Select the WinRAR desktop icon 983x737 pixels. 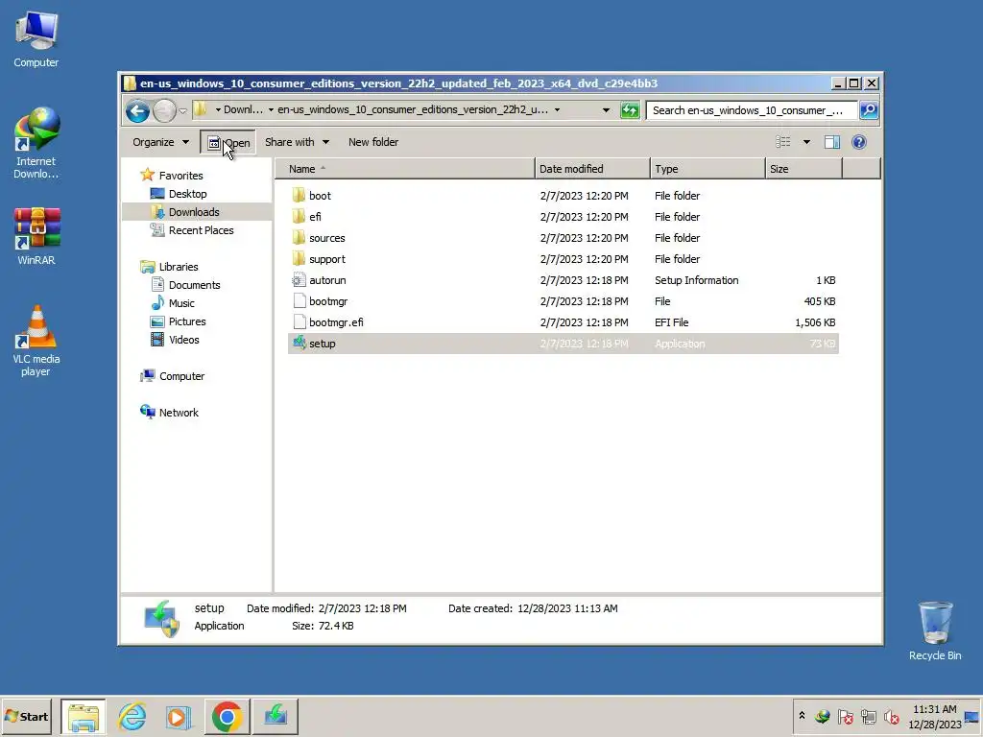coord(36,236)
